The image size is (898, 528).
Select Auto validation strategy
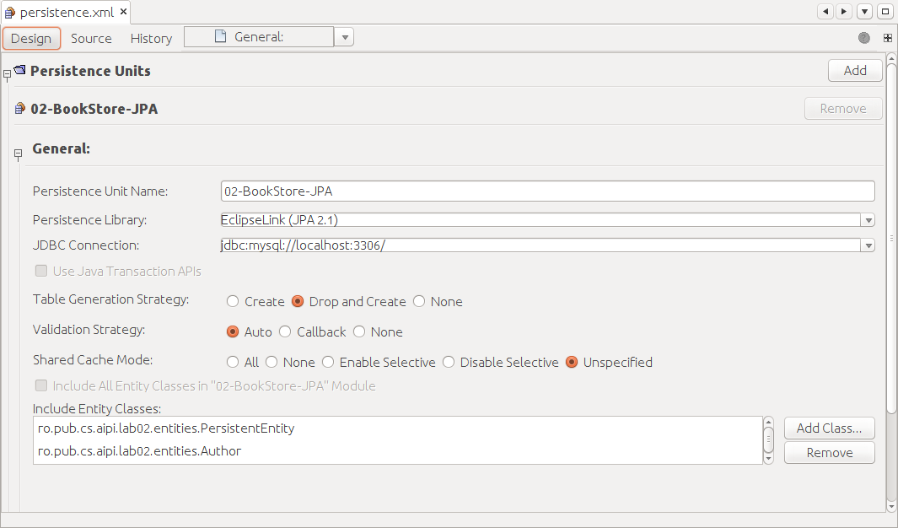click(233, 331)
